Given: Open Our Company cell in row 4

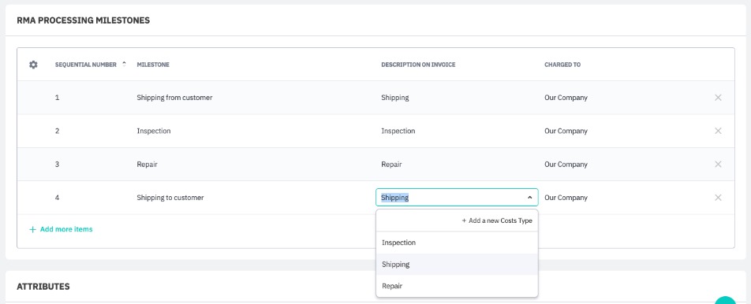Looking at the screenshot, I should click(x=566, y=198).
